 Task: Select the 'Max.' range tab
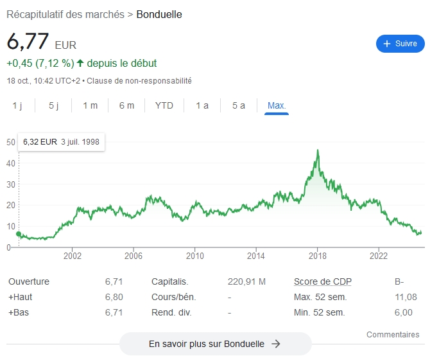[x=277, y=105]
